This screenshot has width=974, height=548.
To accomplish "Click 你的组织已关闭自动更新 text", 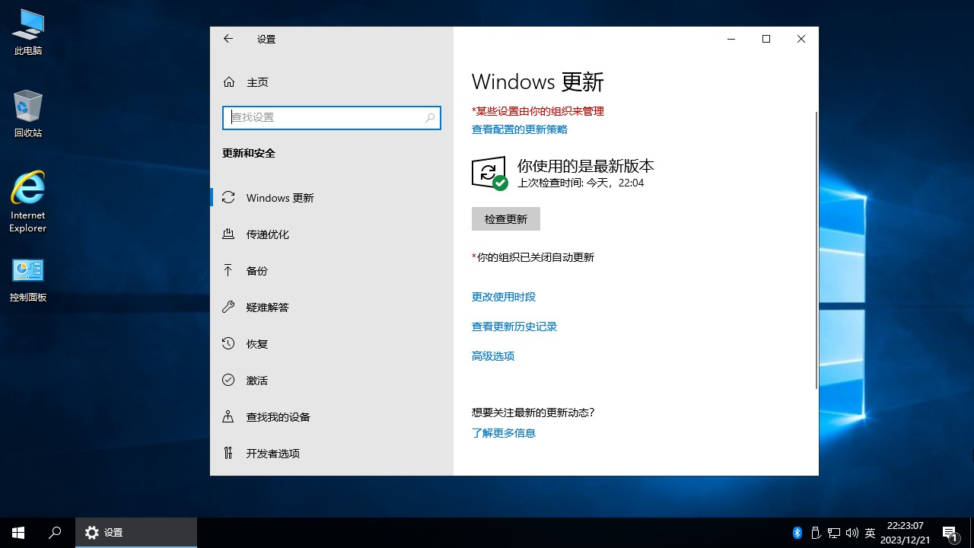I will (533, 257).
